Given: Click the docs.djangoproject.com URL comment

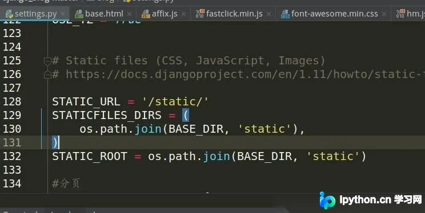Looking at the screenshot, I should [x=239, y=75].
